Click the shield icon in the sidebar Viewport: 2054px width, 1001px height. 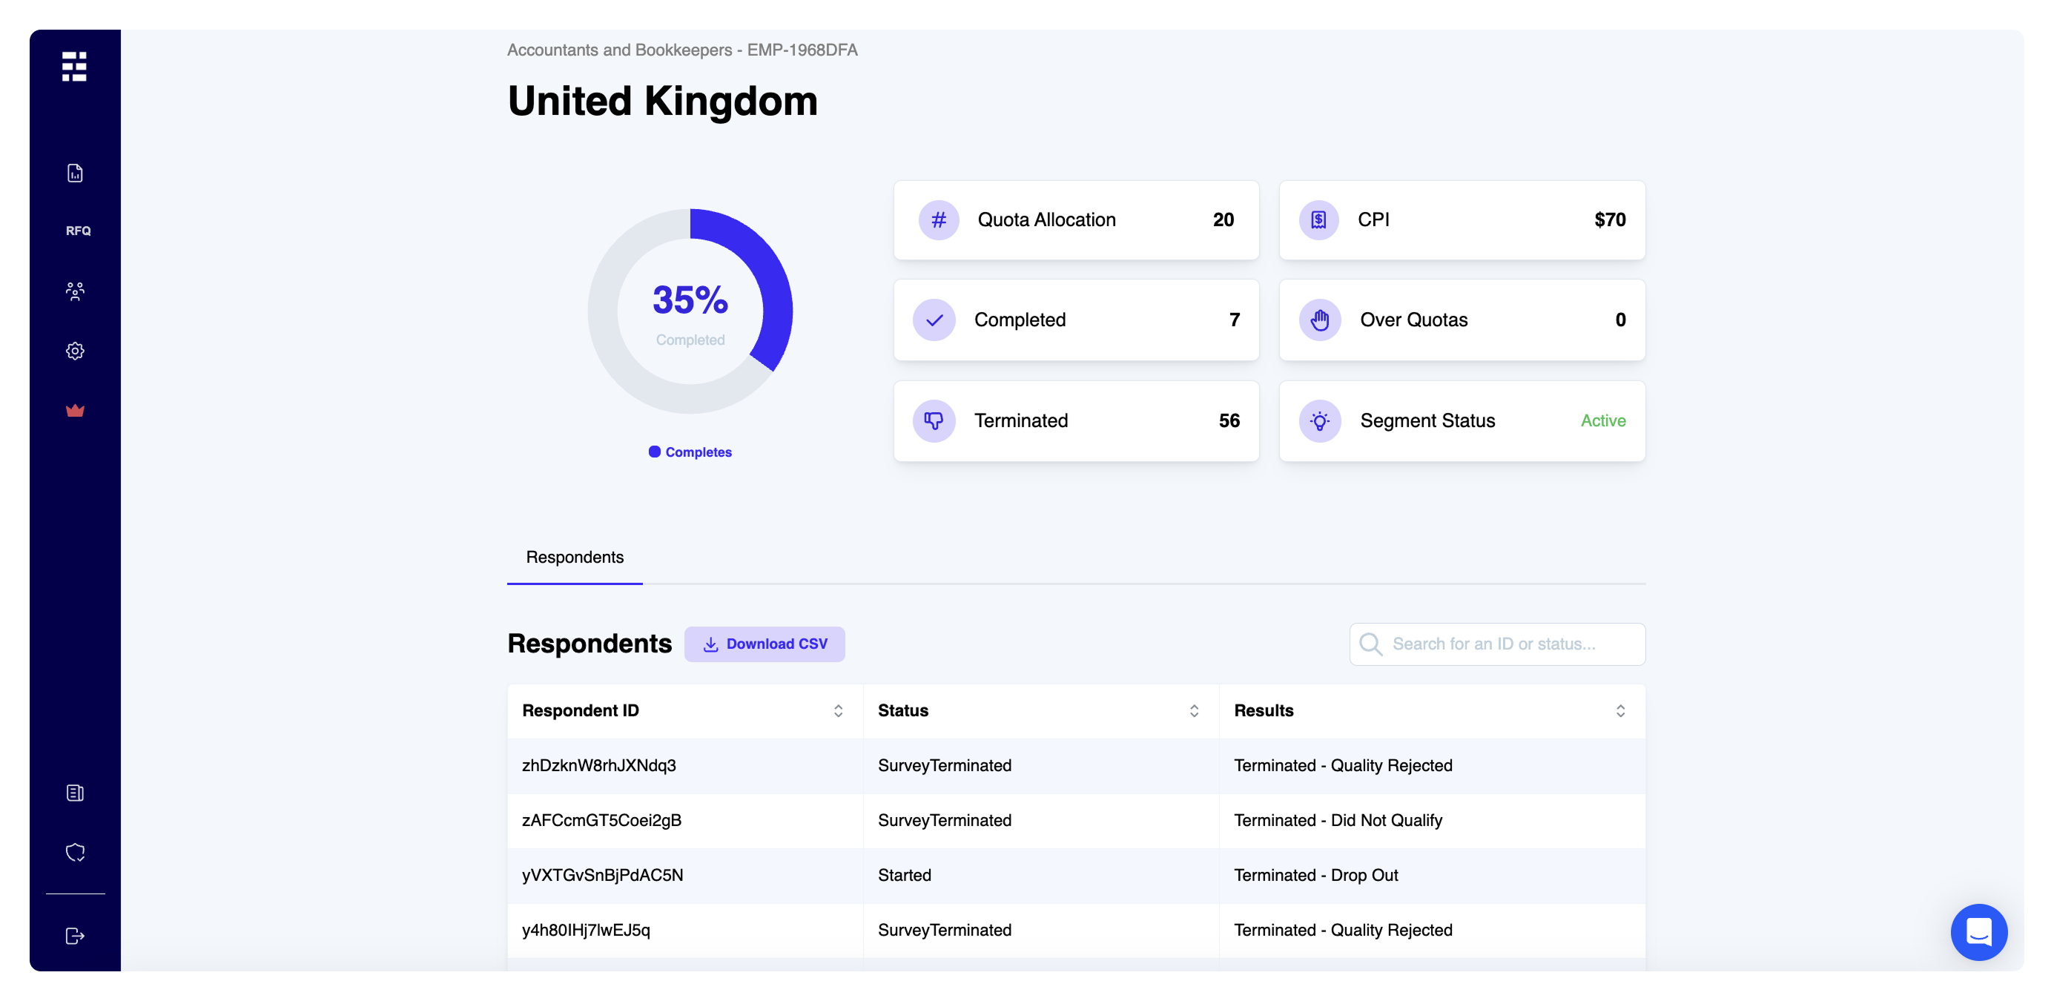click(75, 853)
